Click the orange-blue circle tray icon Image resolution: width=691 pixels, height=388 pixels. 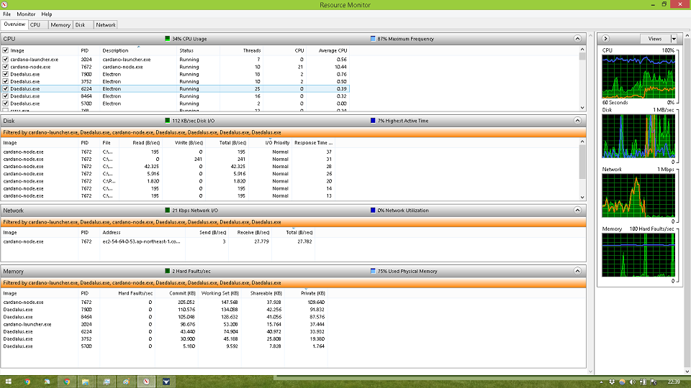click(622, 382)
